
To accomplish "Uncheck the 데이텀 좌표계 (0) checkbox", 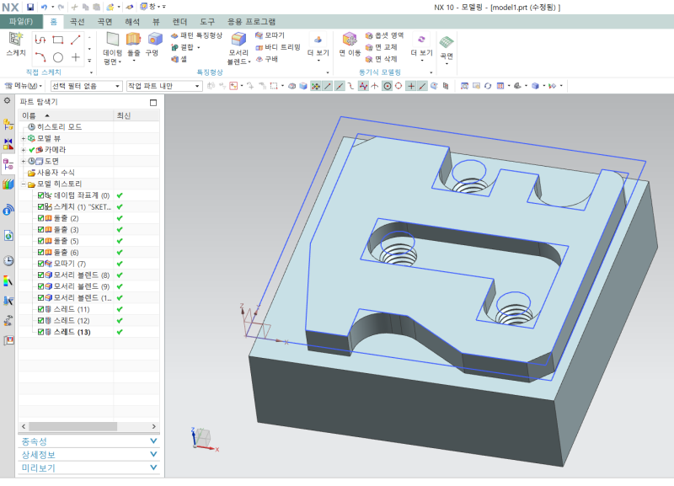I will (40, 195).
